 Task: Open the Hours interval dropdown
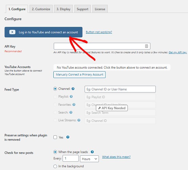(x=89, y=159)
